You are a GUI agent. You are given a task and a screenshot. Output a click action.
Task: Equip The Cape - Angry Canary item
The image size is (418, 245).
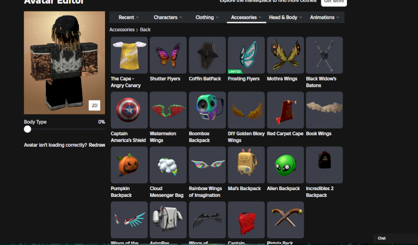(x=129, y=55)
